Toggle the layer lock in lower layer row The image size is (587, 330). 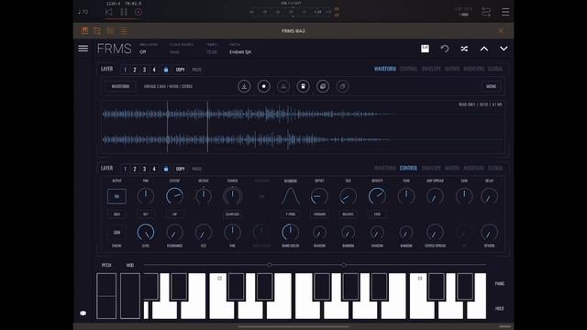pyautogui.click(x=166, y=169)
